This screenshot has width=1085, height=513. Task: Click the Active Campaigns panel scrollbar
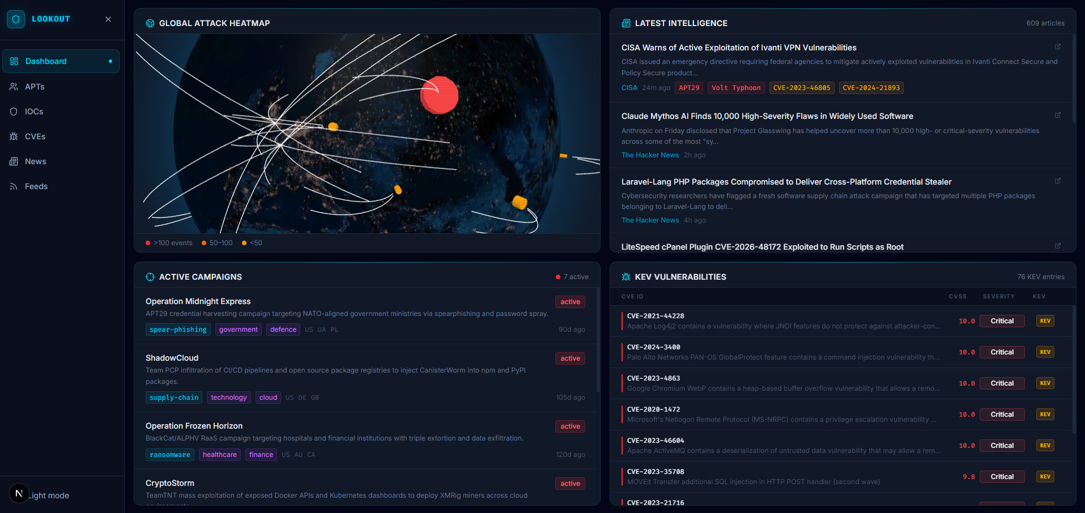click(x=598, y=340)
